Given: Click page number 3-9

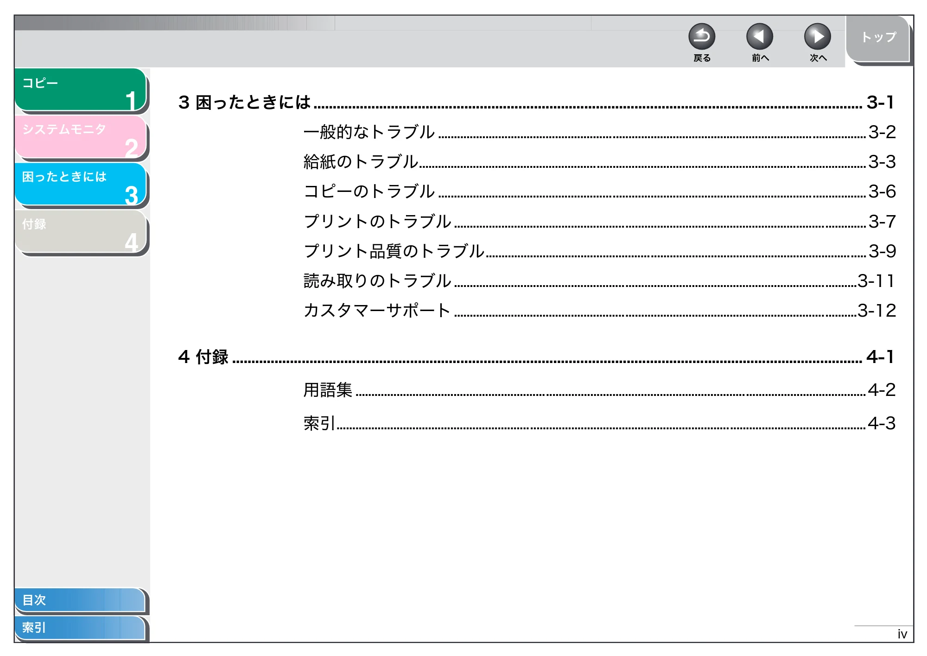Looking at the screenshot, I should [x=882, y=251].
